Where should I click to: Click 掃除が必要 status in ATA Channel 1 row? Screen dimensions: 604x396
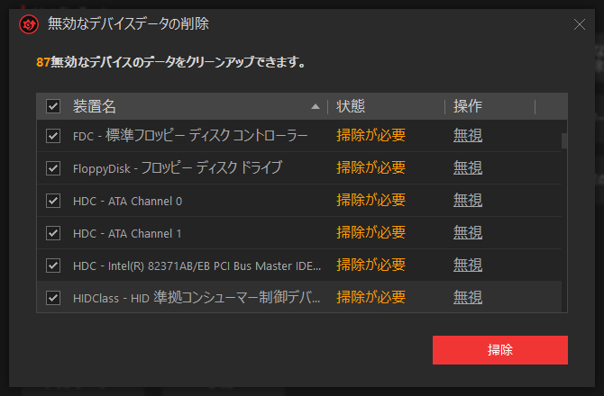[x=371, y=232]
